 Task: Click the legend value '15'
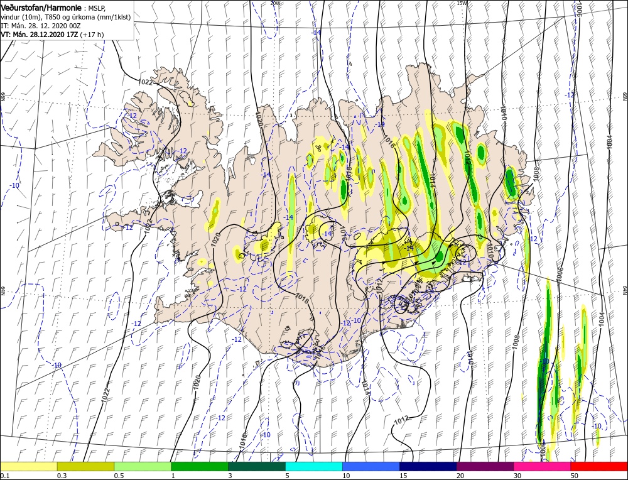[x=403, y=476]
